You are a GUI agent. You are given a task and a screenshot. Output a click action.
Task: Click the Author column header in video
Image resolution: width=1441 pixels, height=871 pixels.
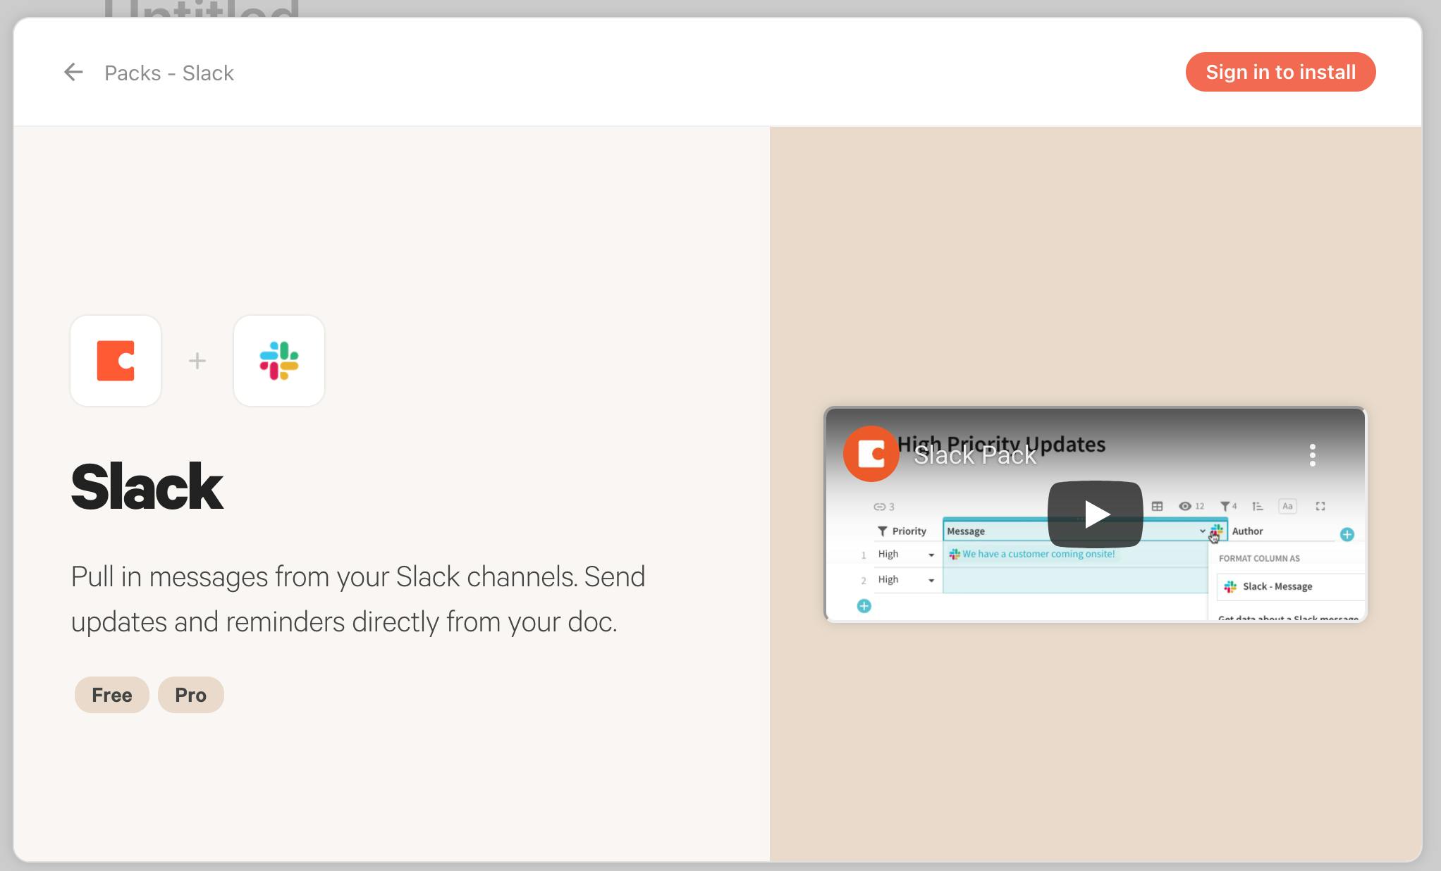1247,531
